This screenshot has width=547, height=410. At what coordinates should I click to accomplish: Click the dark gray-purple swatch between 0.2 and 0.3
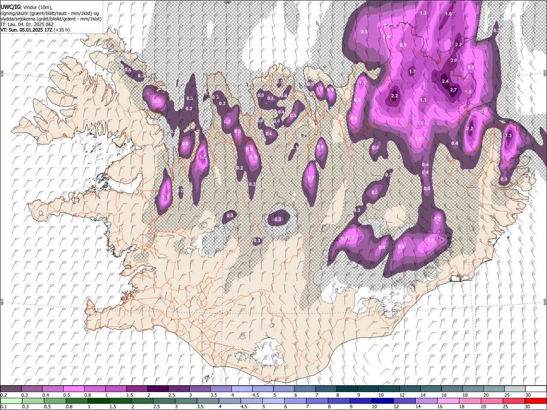tap(11, 389)
